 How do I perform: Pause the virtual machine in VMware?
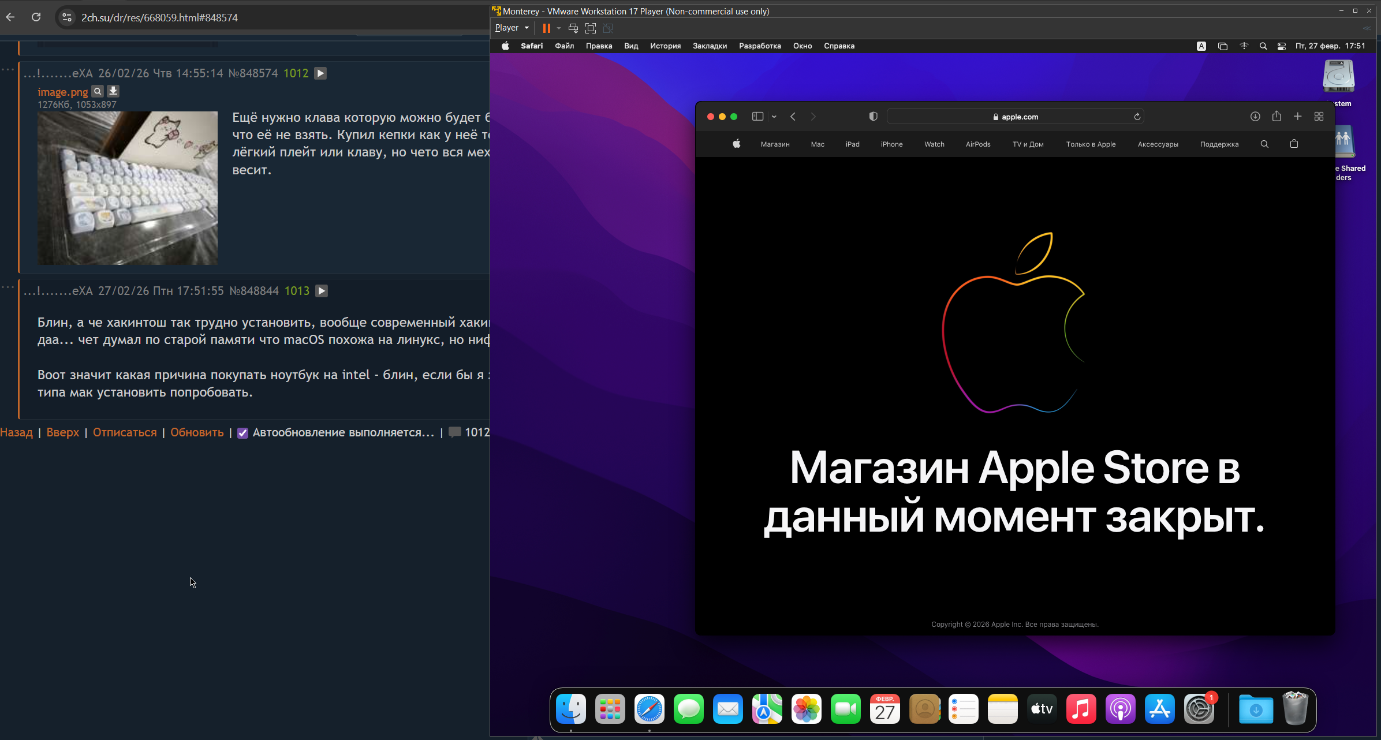pos(546,28)
